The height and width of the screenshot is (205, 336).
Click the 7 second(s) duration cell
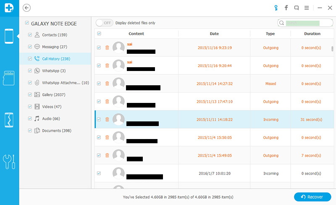311,155
